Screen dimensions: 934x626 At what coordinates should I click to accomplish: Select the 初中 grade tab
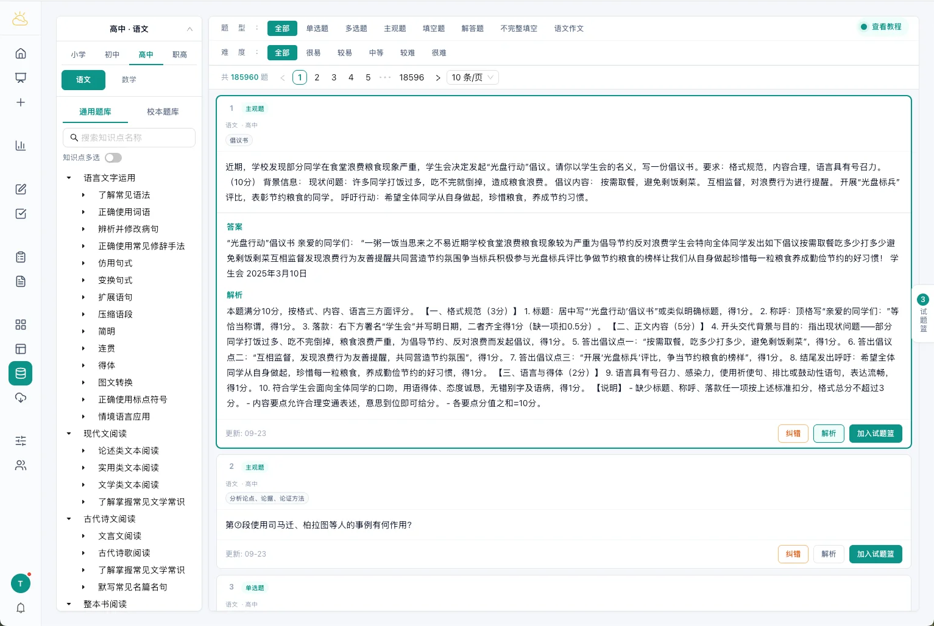[112, 55]
